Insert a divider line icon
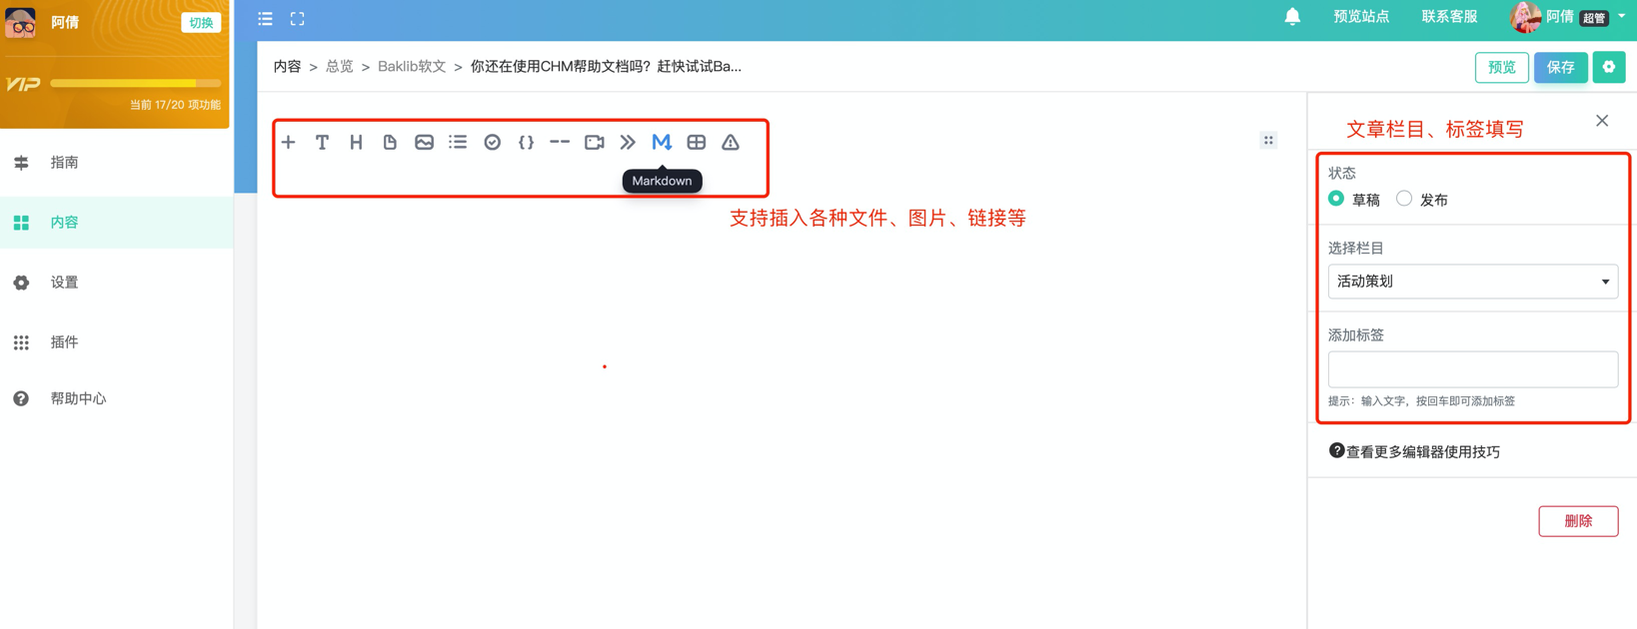 pos(560,143)
